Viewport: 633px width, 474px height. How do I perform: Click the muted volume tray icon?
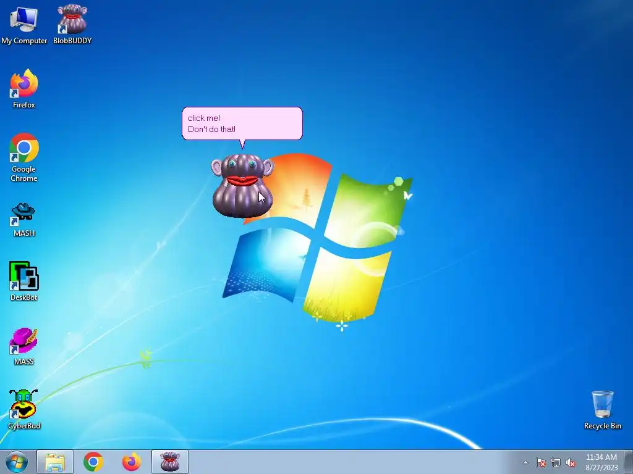click(x=571, y=462)
